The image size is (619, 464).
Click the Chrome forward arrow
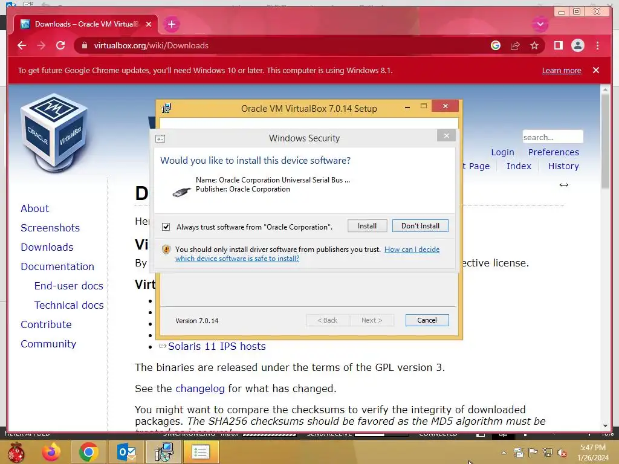[41, 45]
